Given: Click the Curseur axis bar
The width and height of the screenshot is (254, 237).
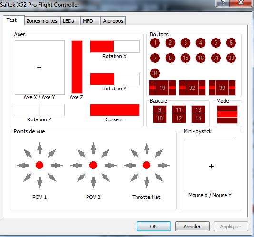Looking at the screenshot, I should click(115, 110).
